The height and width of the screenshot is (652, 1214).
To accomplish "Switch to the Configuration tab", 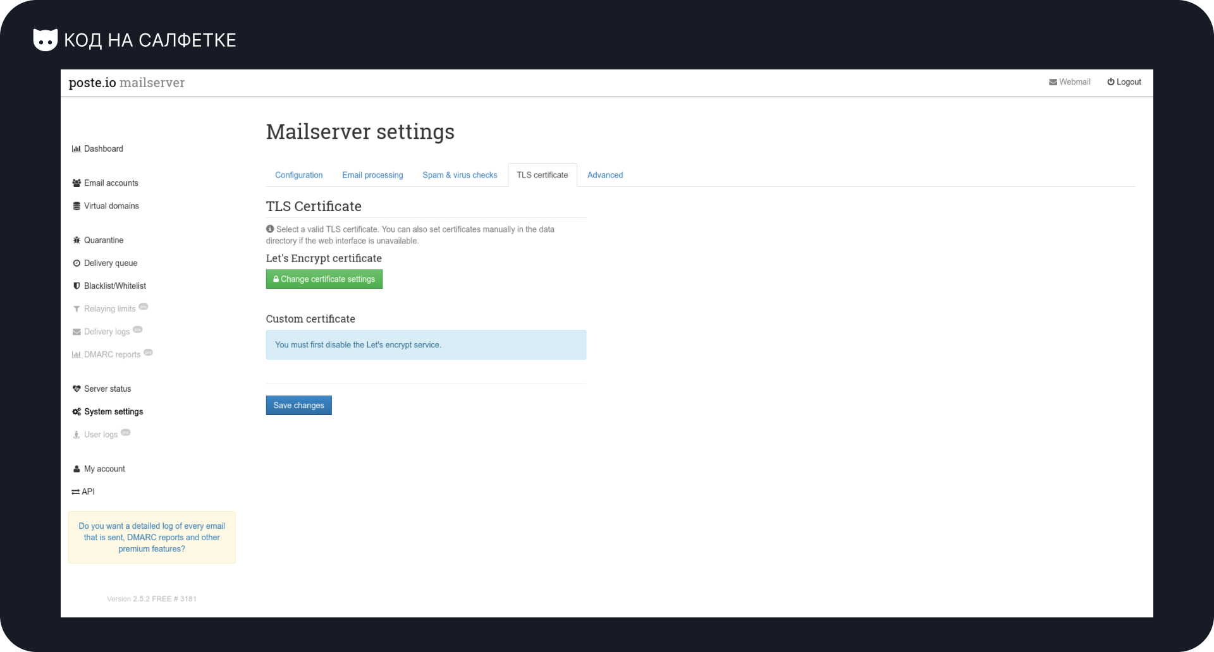I will [299, 175].
